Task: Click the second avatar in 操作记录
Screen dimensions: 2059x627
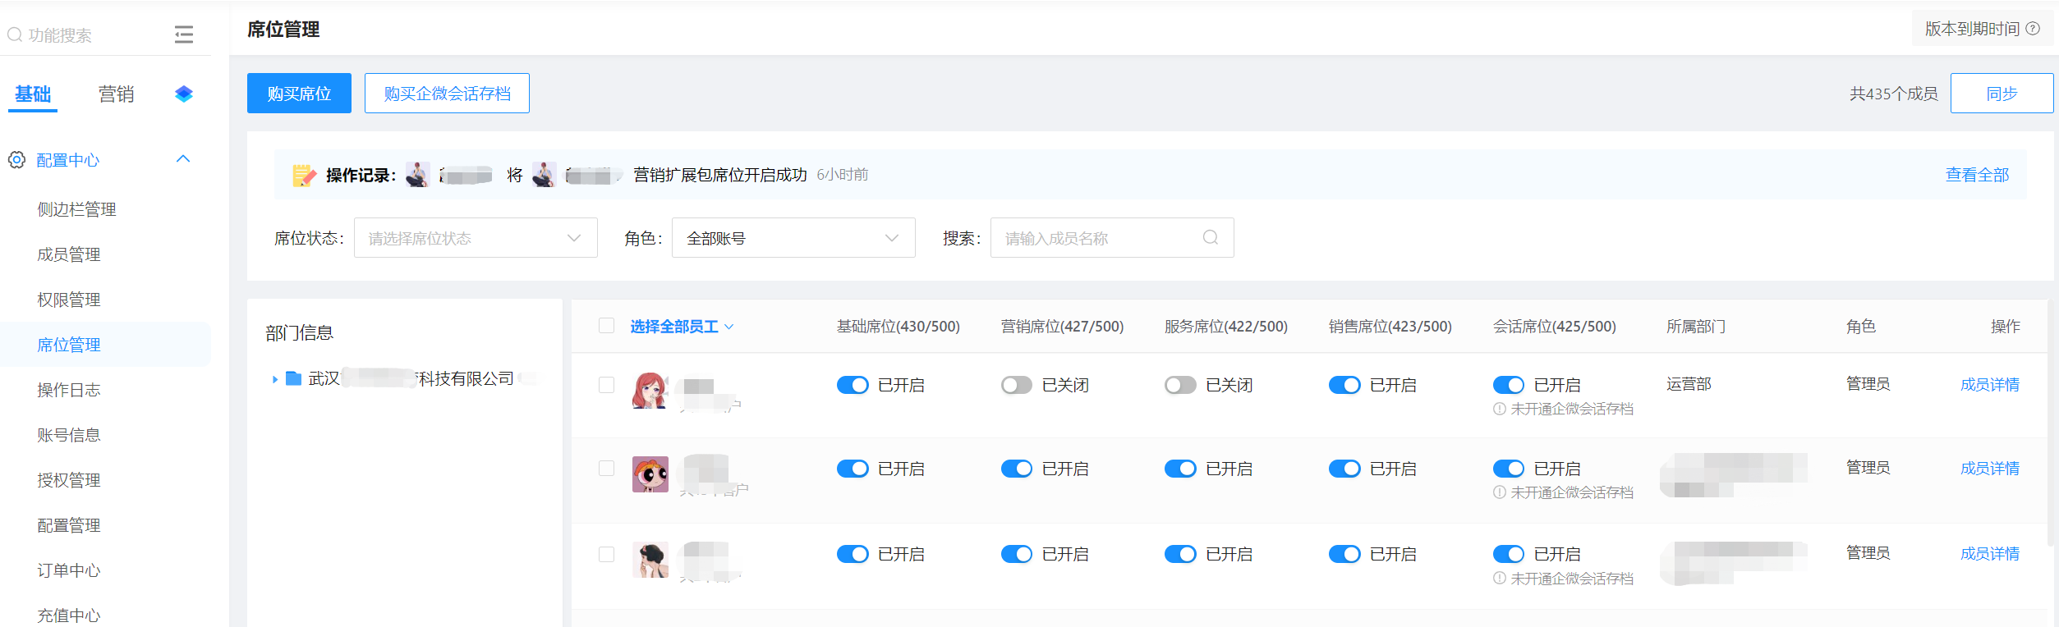Action: [x=544, y=175]
